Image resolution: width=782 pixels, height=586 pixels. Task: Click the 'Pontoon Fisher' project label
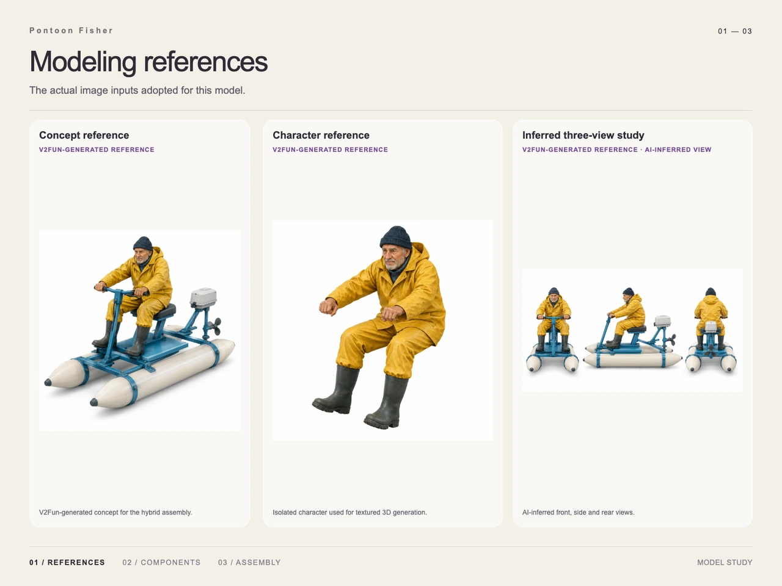[71, 31]
